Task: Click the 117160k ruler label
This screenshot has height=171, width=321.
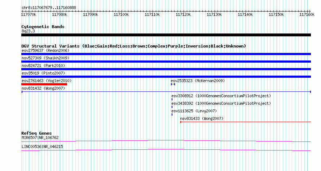Action: [x=307, y=15]
